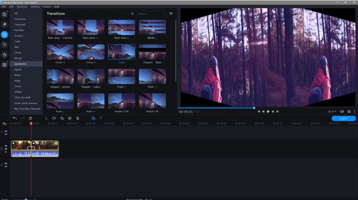Split clip with the scissors icon
The height and width of the screenshot is (200, 358).
(x=46, y=118)
